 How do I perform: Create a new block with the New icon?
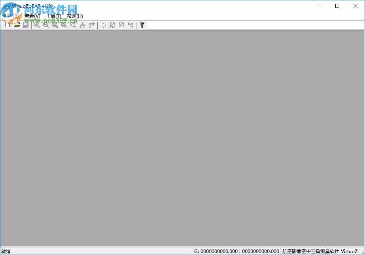point(8,24)
